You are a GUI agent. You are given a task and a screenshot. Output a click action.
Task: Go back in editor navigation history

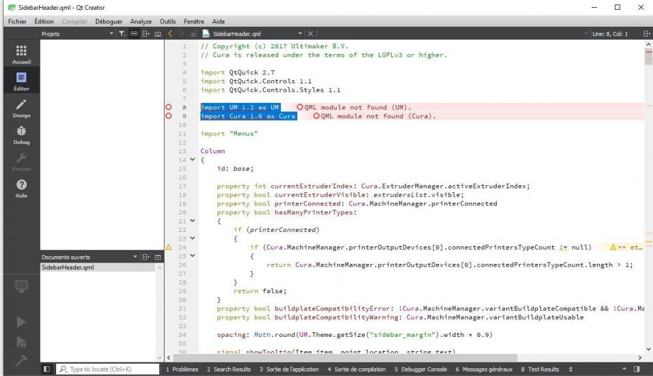tap(170, 34)
